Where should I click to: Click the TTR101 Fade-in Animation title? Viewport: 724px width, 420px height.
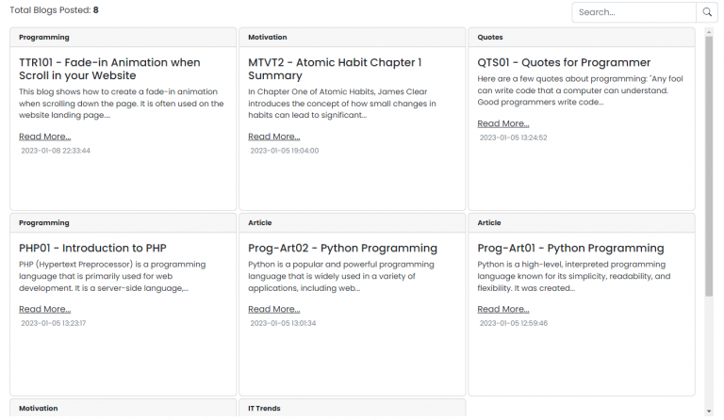109,69
